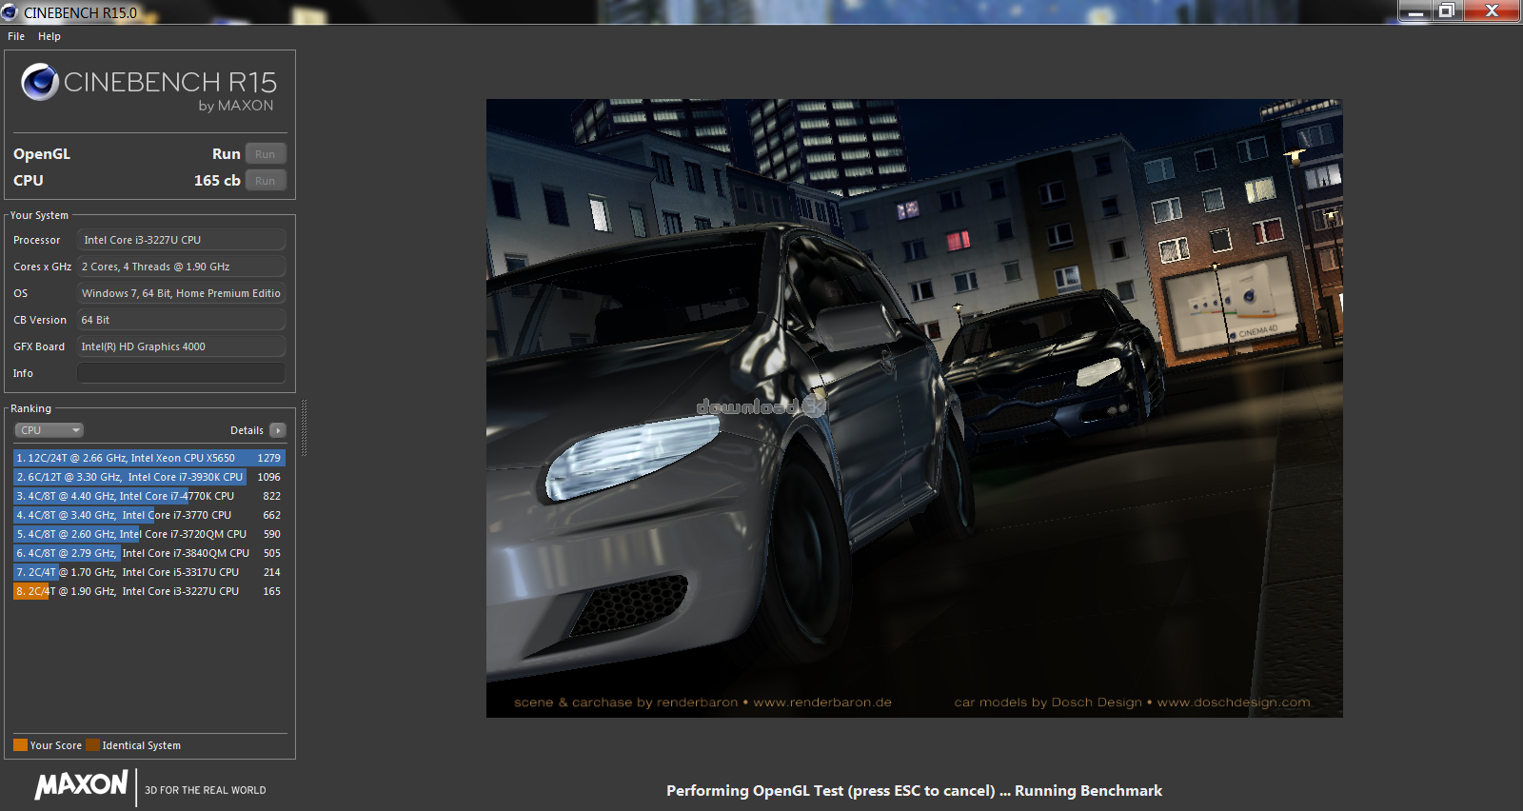
Task: Open the Help menu
Action: point(49,36)
